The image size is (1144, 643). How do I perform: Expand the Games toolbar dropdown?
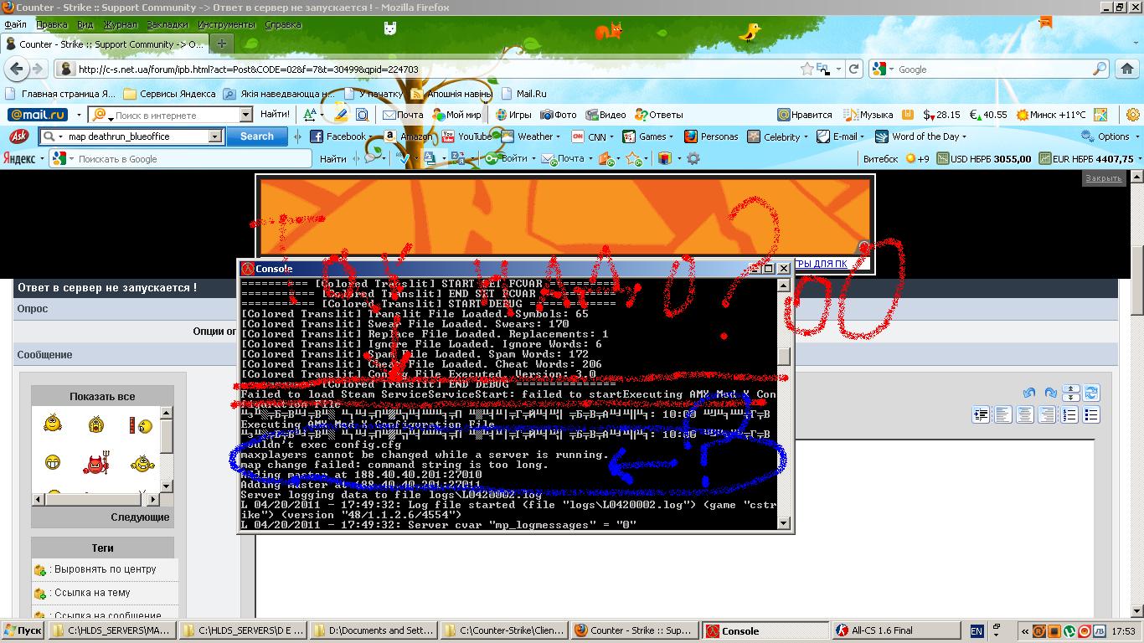[672, 136]
